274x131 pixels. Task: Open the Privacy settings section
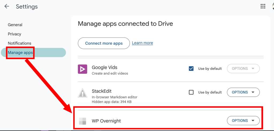click(x=14, y=34)
